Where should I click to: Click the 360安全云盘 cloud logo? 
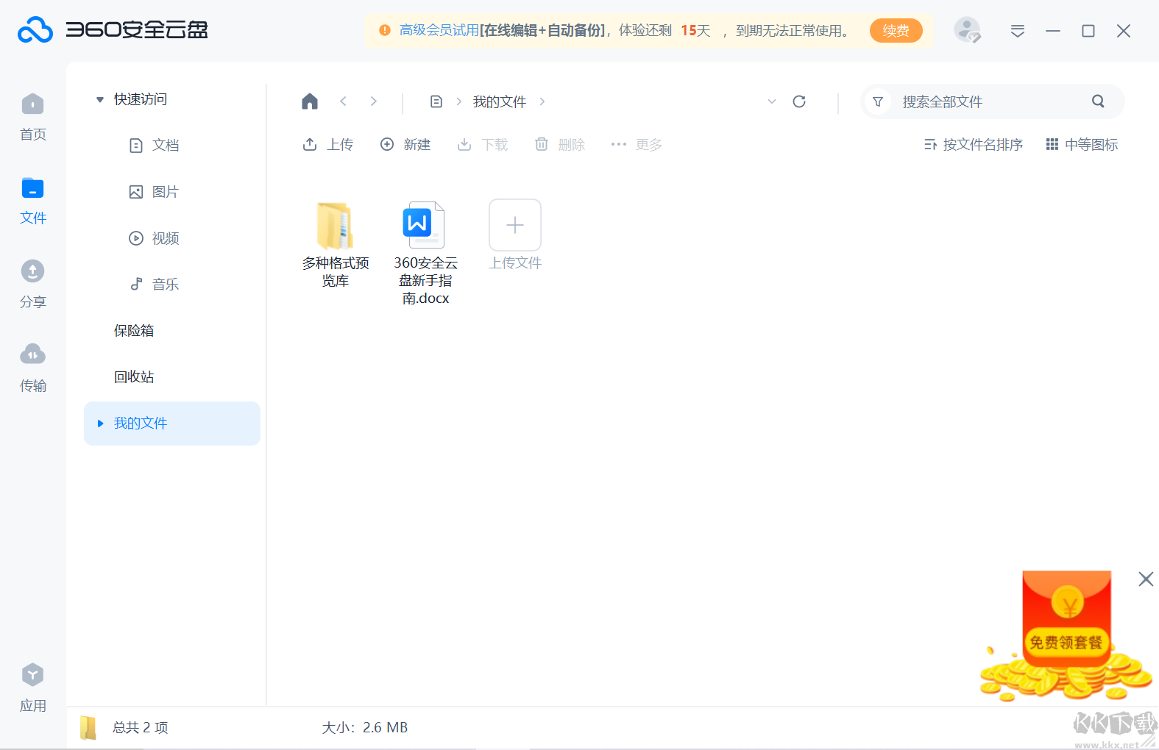click(35, 30)
